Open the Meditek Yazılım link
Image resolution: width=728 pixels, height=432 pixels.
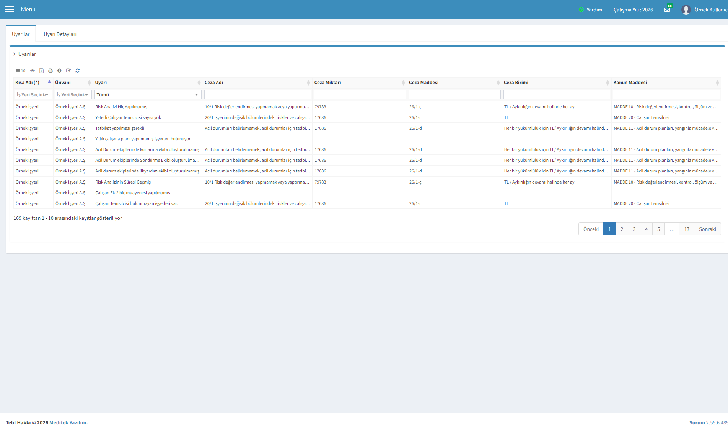(68, 422)
